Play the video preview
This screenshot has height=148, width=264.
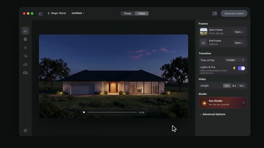pyautogui.click(x=84, y=112)
